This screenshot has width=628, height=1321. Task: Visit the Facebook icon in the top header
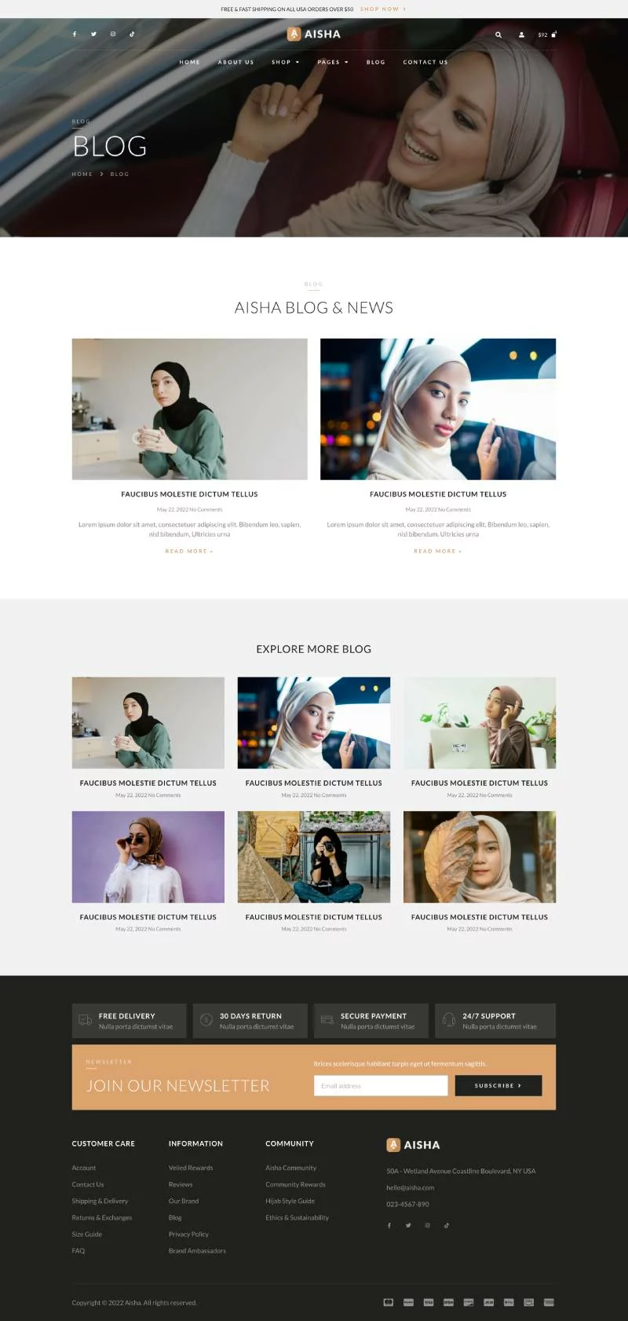click(75, 34)
